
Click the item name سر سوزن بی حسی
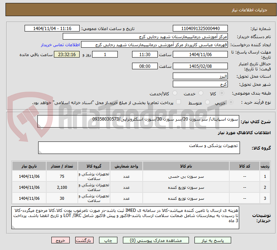click(x=186, y=176)
